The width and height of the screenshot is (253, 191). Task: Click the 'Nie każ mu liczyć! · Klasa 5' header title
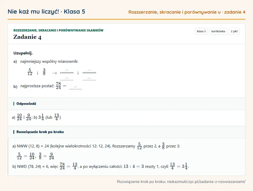[46, 11]
